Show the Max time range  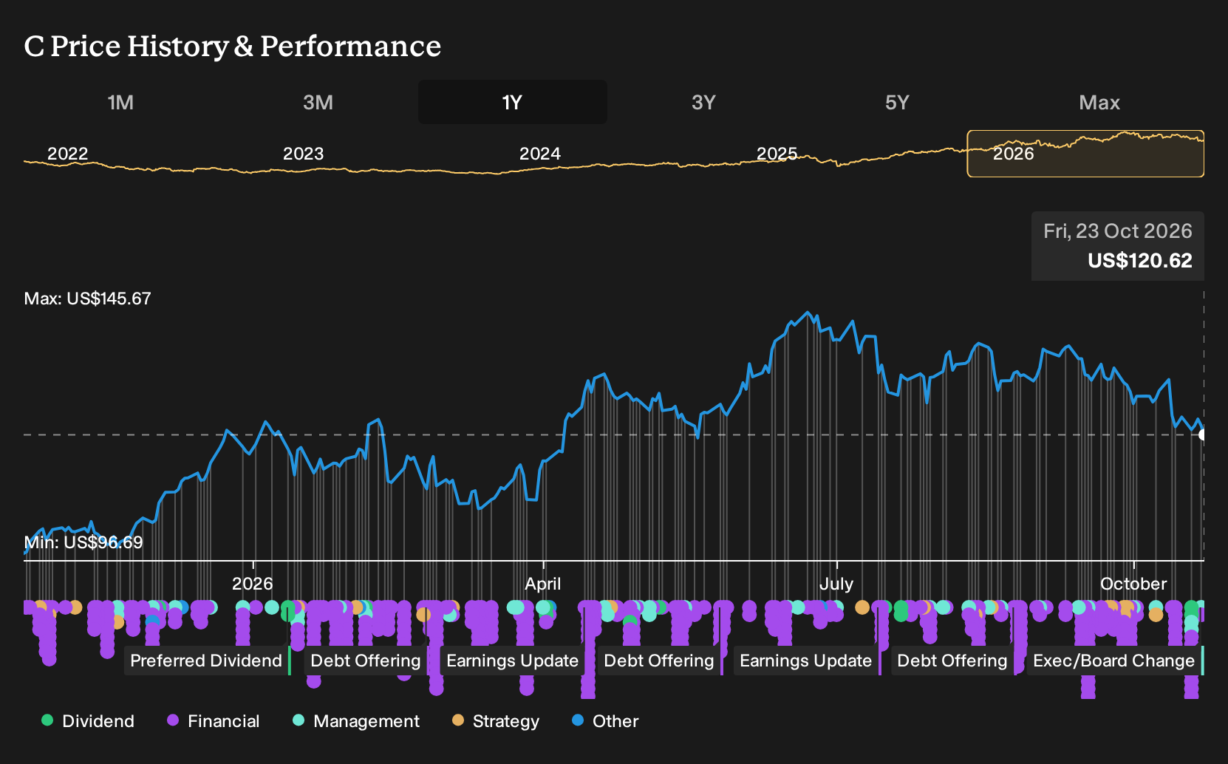1099,102
